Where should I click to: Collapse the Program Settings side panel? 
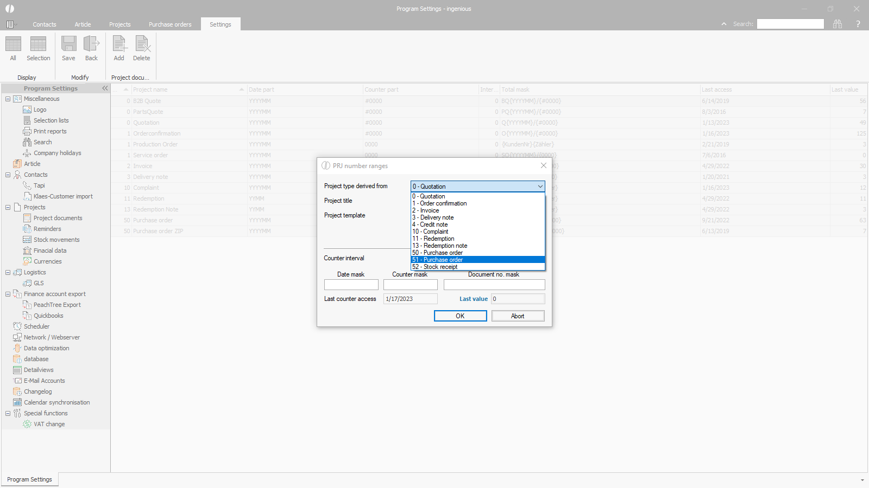105,88
